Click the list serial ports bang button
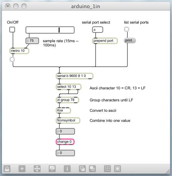 pos(126,29)
